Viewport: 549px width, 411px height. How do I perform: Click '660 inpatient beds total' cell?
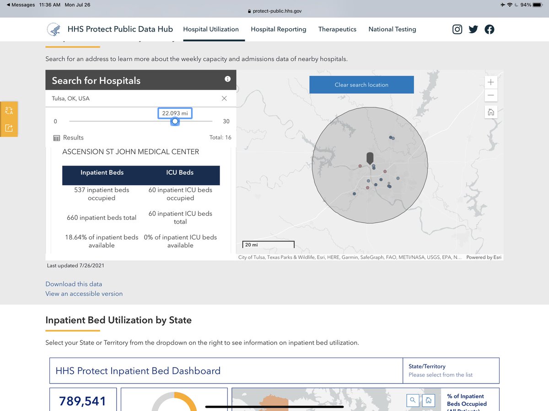pyautogui.click(x=102, y=218)
